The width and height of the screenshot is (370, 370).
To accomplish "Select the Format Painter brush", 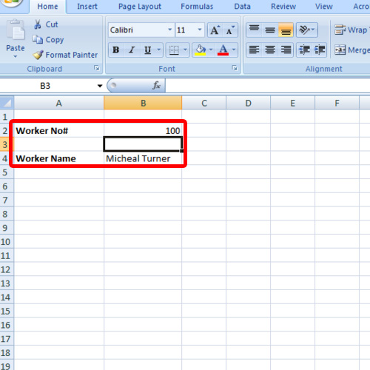I will (38, 55).
